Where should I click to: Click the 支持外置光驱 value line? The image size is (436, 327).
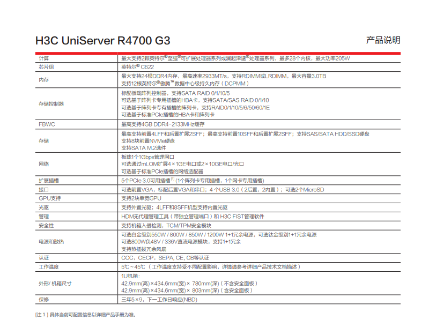click(x=174, y=207)
